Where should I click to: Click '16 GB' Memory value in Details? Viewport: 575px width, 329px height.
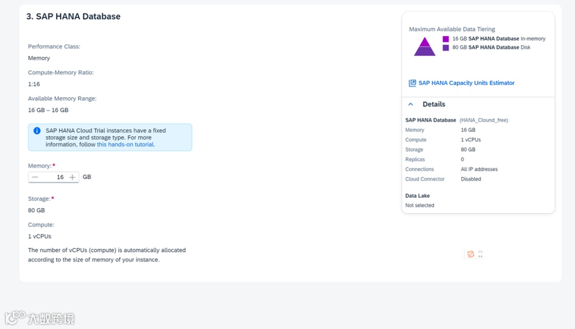(468, 130)
